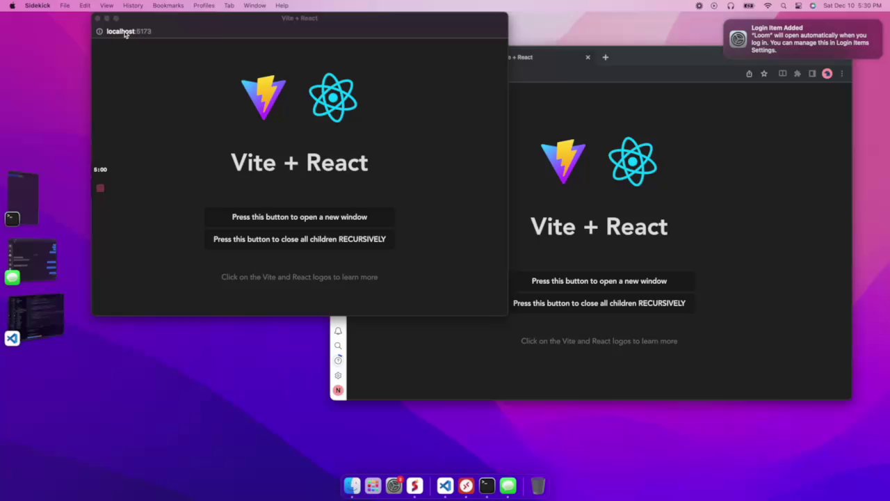Check the battery status icon

pyautogui.click(x=749, y=6)
